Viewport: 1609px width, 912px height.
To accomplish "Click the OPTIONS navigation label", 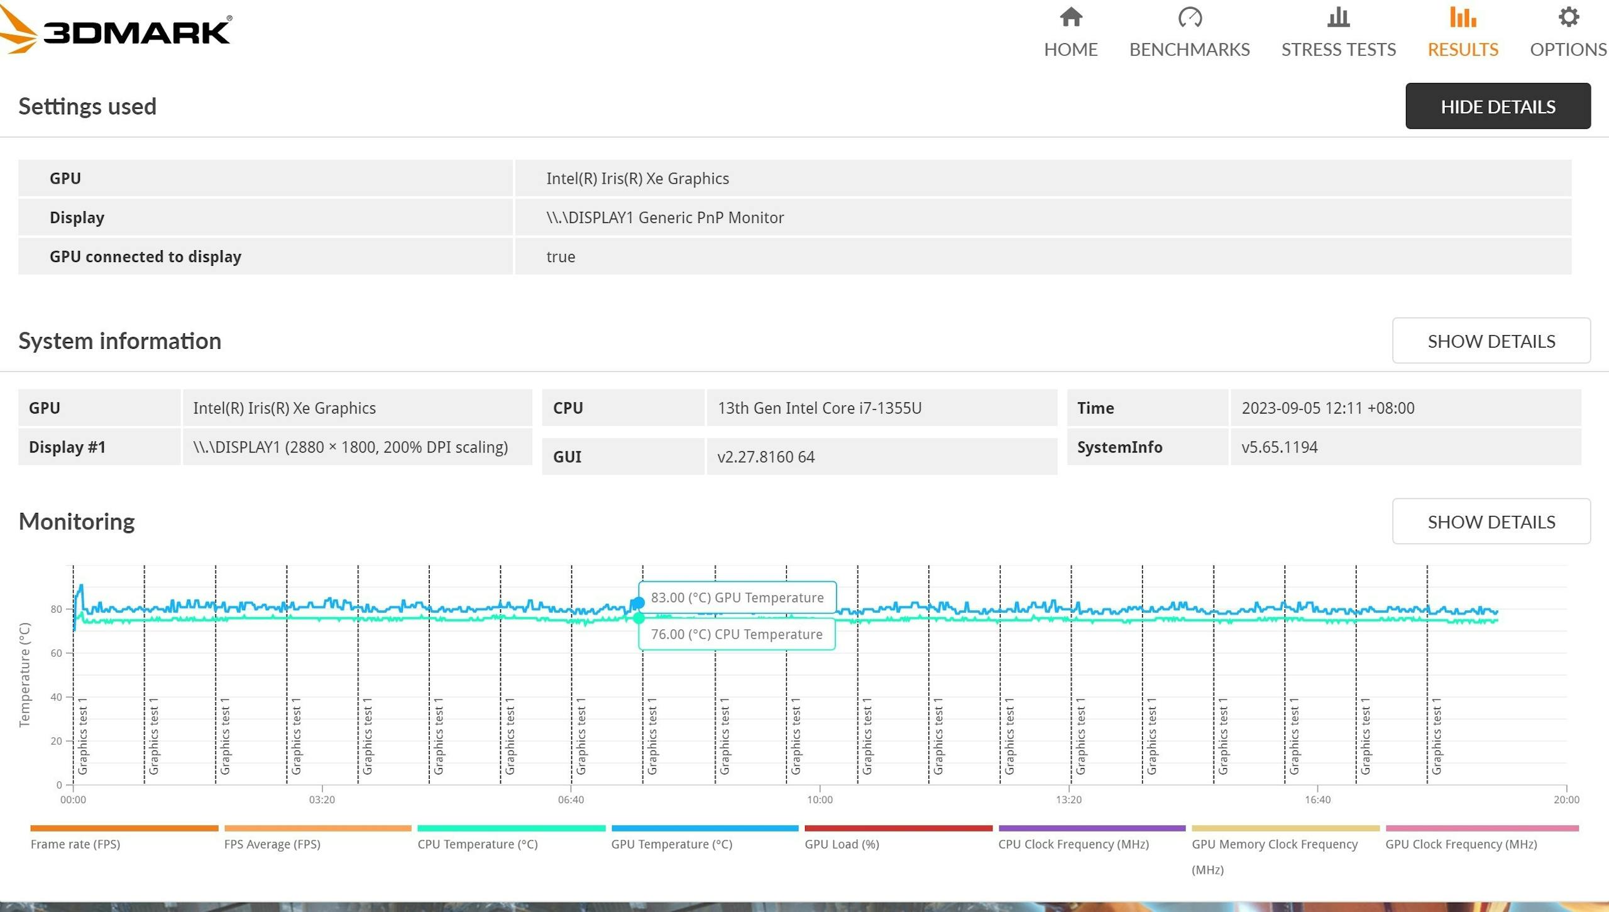I will (1568, 50).
